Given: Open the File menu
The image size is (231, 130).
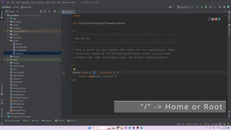Looking at the screenshot, I should [8, 3].
